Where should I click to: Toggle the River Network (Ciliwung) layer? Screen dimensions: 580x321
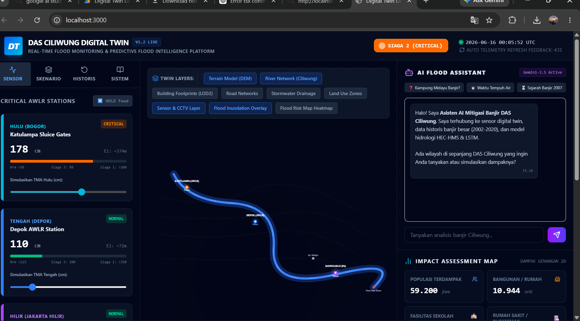point(291,79)
